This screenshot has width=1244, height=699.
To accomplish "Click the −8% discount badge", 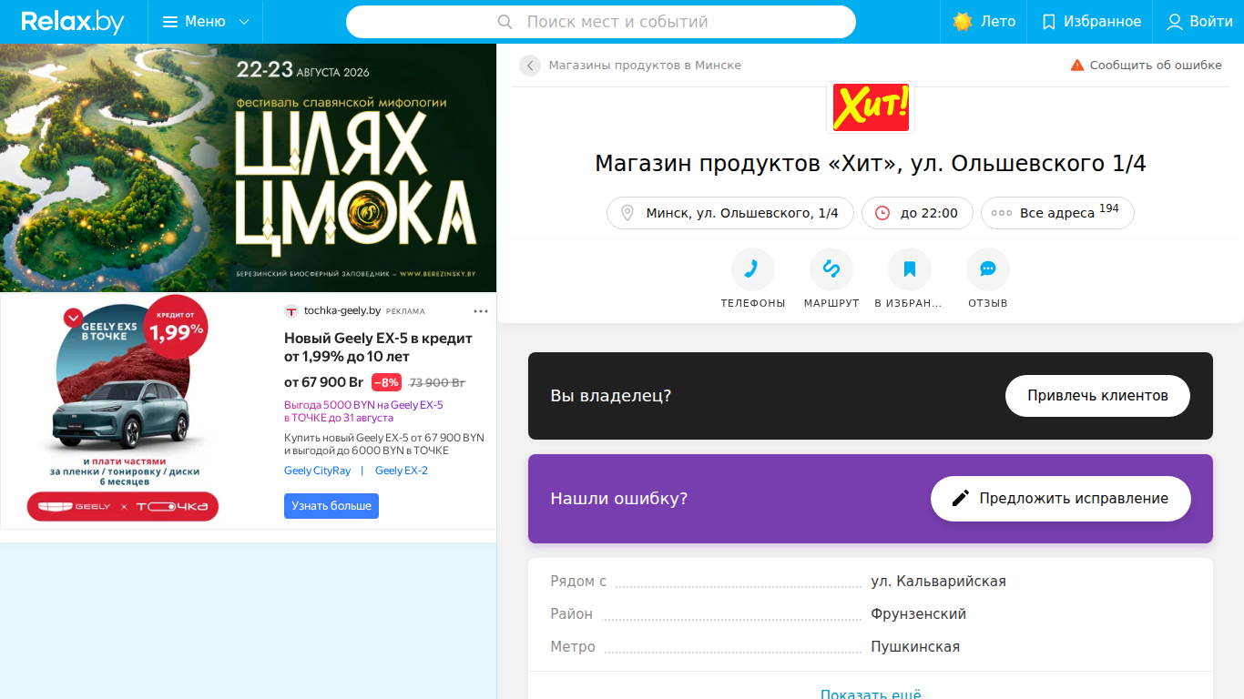I will (x=386, y=382).
